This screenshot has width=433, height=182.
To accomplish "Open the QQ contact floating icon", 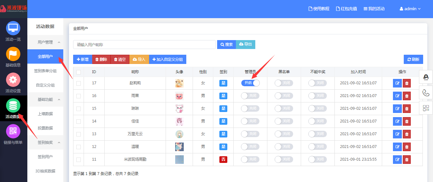I will (x=426, y=77).
